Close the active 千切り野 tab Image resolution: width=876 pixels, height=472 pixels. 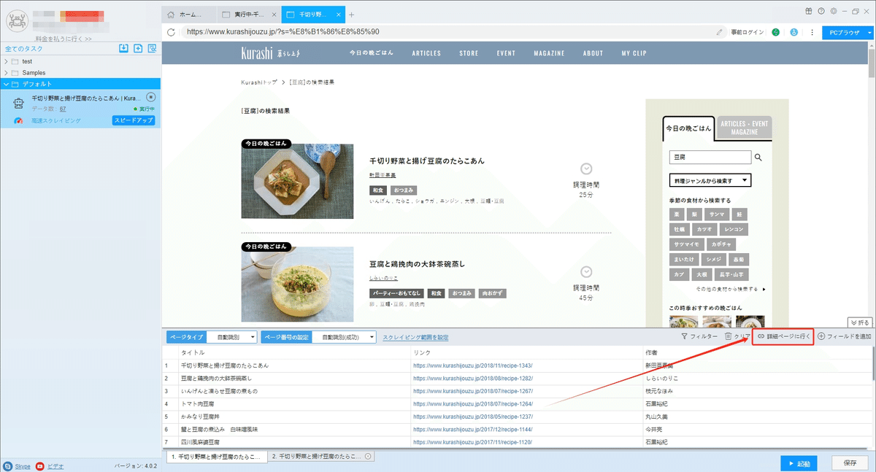click(x=337, y=15)
